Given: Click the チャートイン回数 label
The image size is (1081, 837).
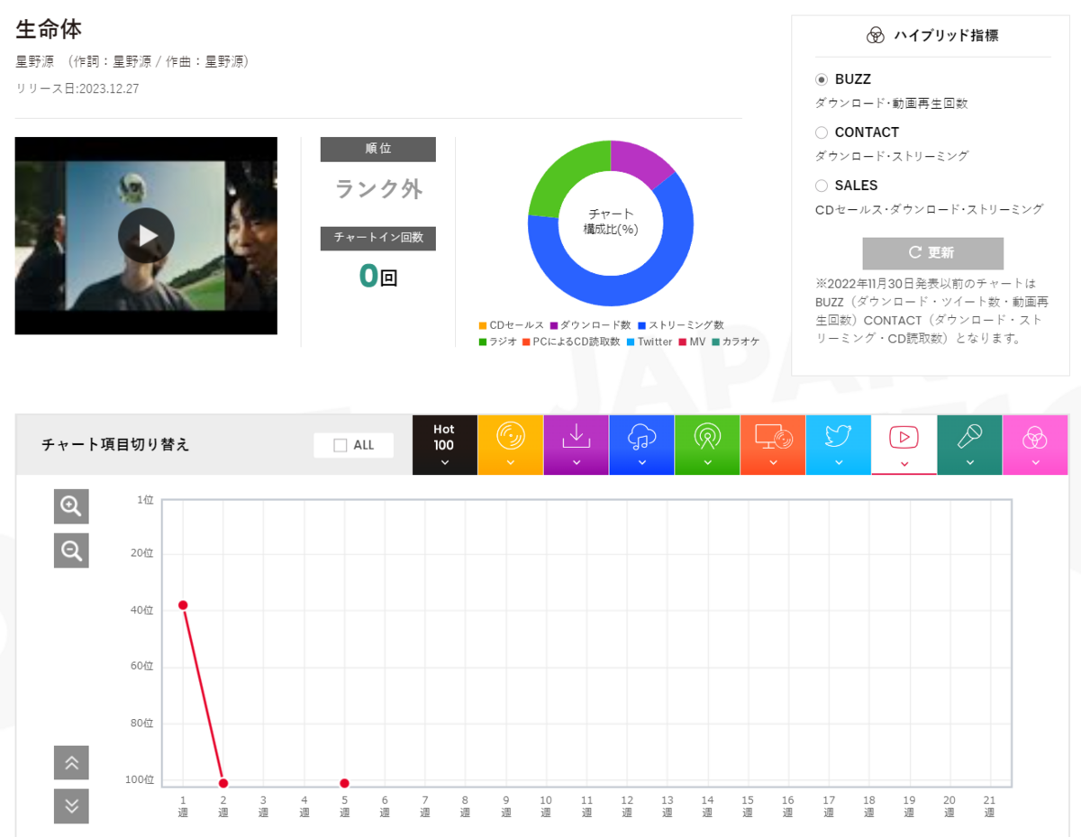Looking at the screenshot, I should tap(378, 238).
